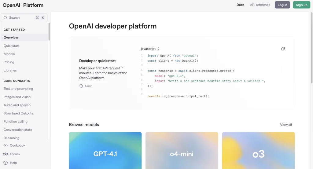
Task: Open Function calling page
Action: 16,121
